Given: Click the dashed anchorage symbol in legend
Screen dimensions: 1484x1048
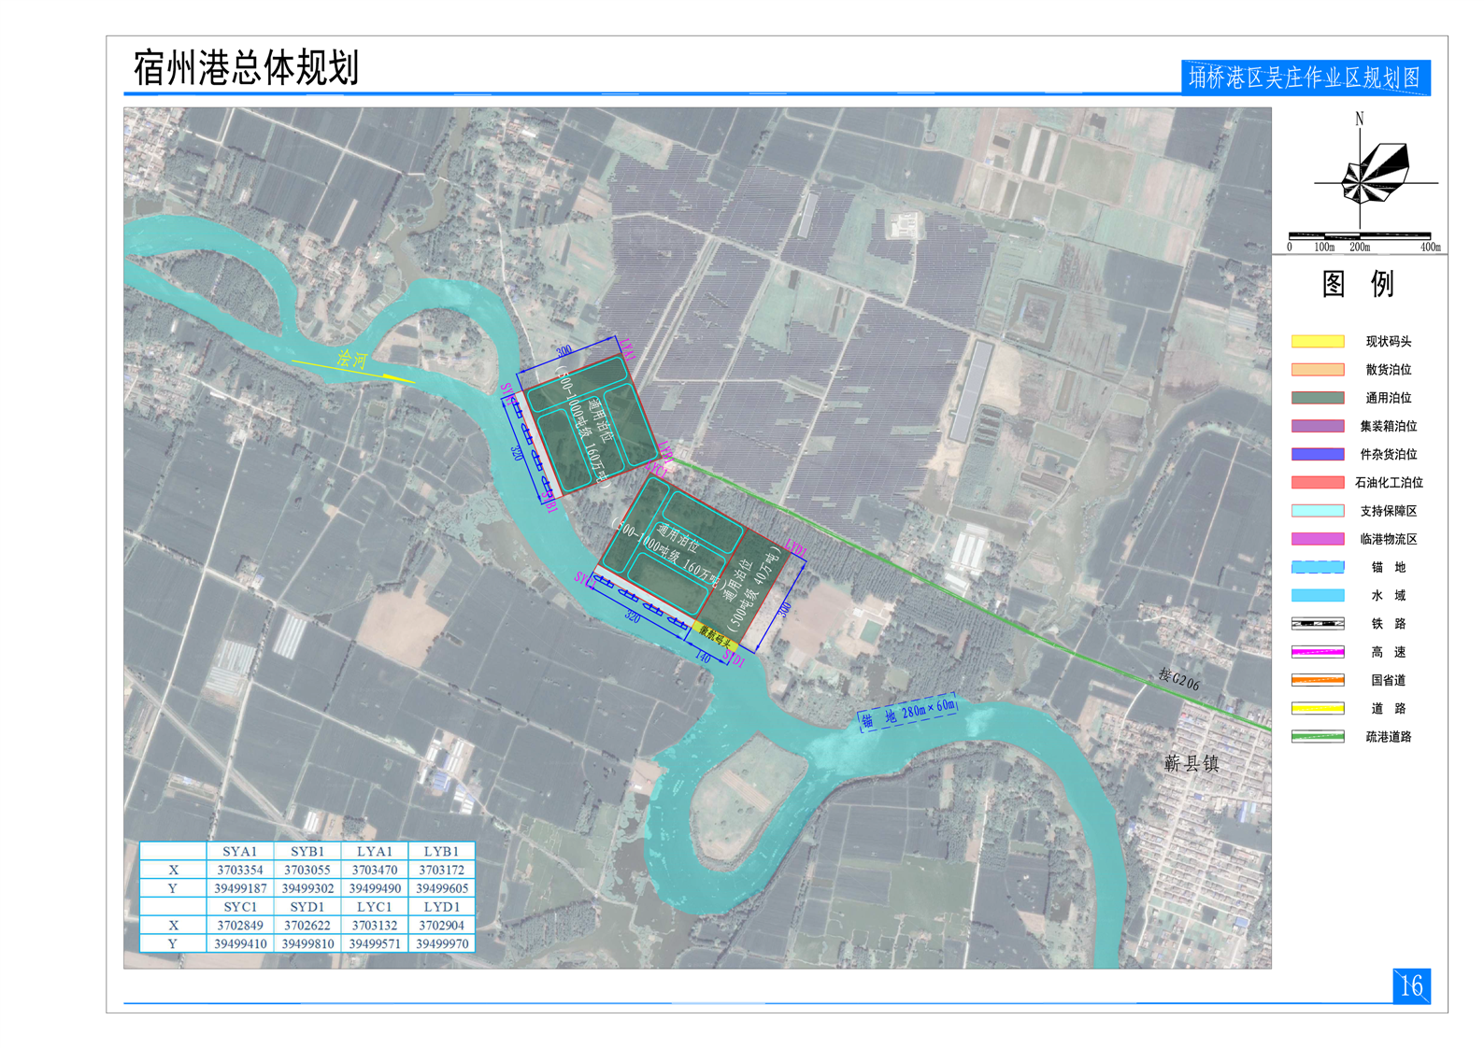Looking at the screenshot, I should [1317, 567].
